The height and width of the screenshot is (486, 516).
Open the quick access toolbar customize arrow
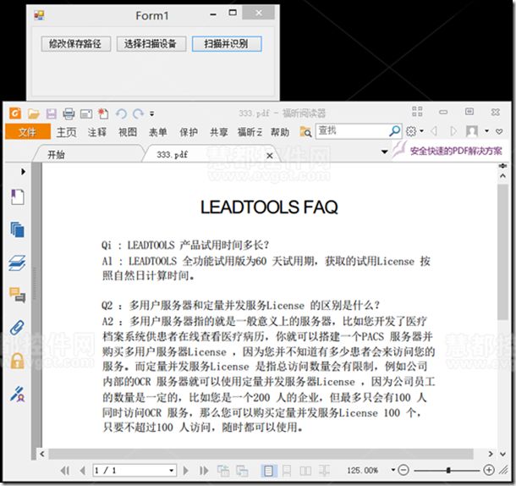point(151,114)
